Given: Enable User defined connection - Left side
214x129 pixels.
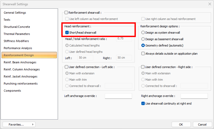Looking at the screenshot, I should [66, 67].
